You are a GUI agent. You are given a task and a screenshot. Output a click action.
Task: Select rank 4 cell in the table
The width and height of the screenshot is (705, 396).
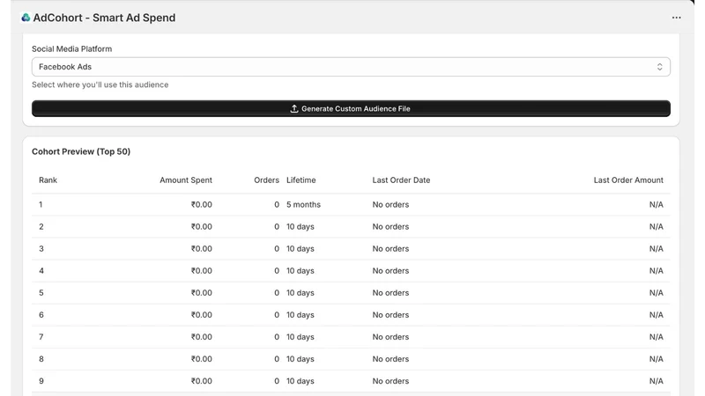41,271
